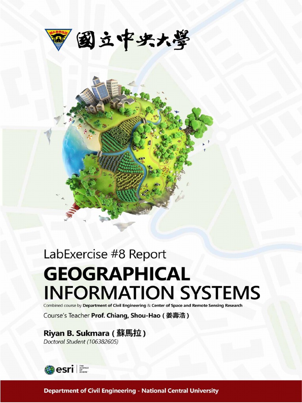Click the text 'LabExercise #8 Report'
The width and height of the screenshot is (302, 403).
[105, 254]
